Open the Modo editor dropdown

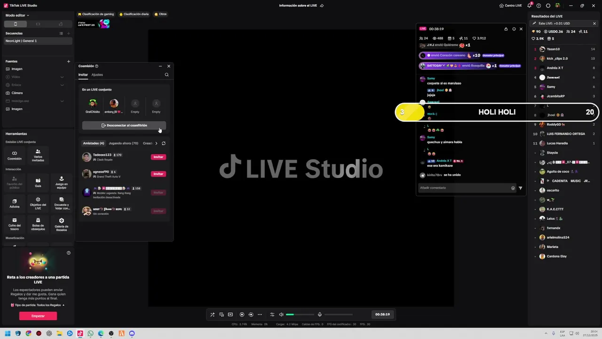[17, 16]
